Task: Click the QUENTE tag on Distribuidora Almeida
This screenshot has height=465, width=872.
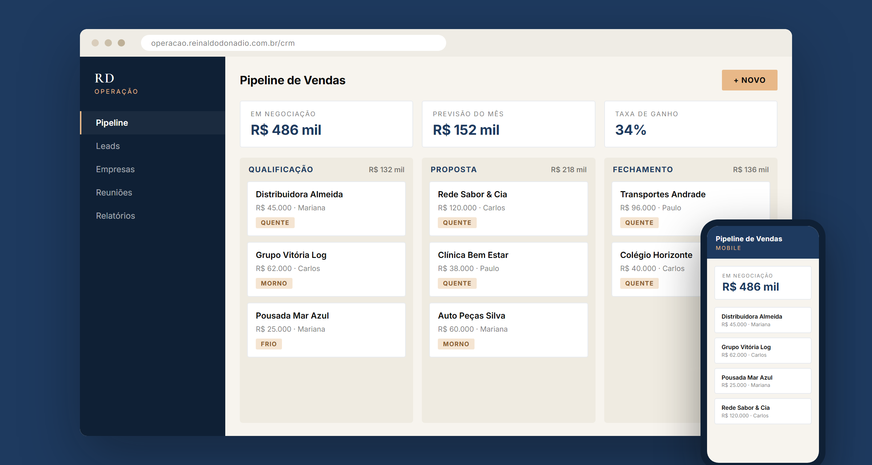Action: [x=275, y=223]
